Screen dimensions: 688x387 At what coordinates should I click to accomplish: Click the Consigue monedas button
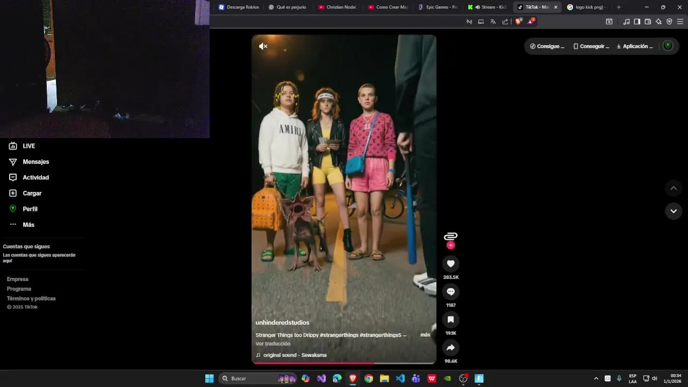[547, 46]
